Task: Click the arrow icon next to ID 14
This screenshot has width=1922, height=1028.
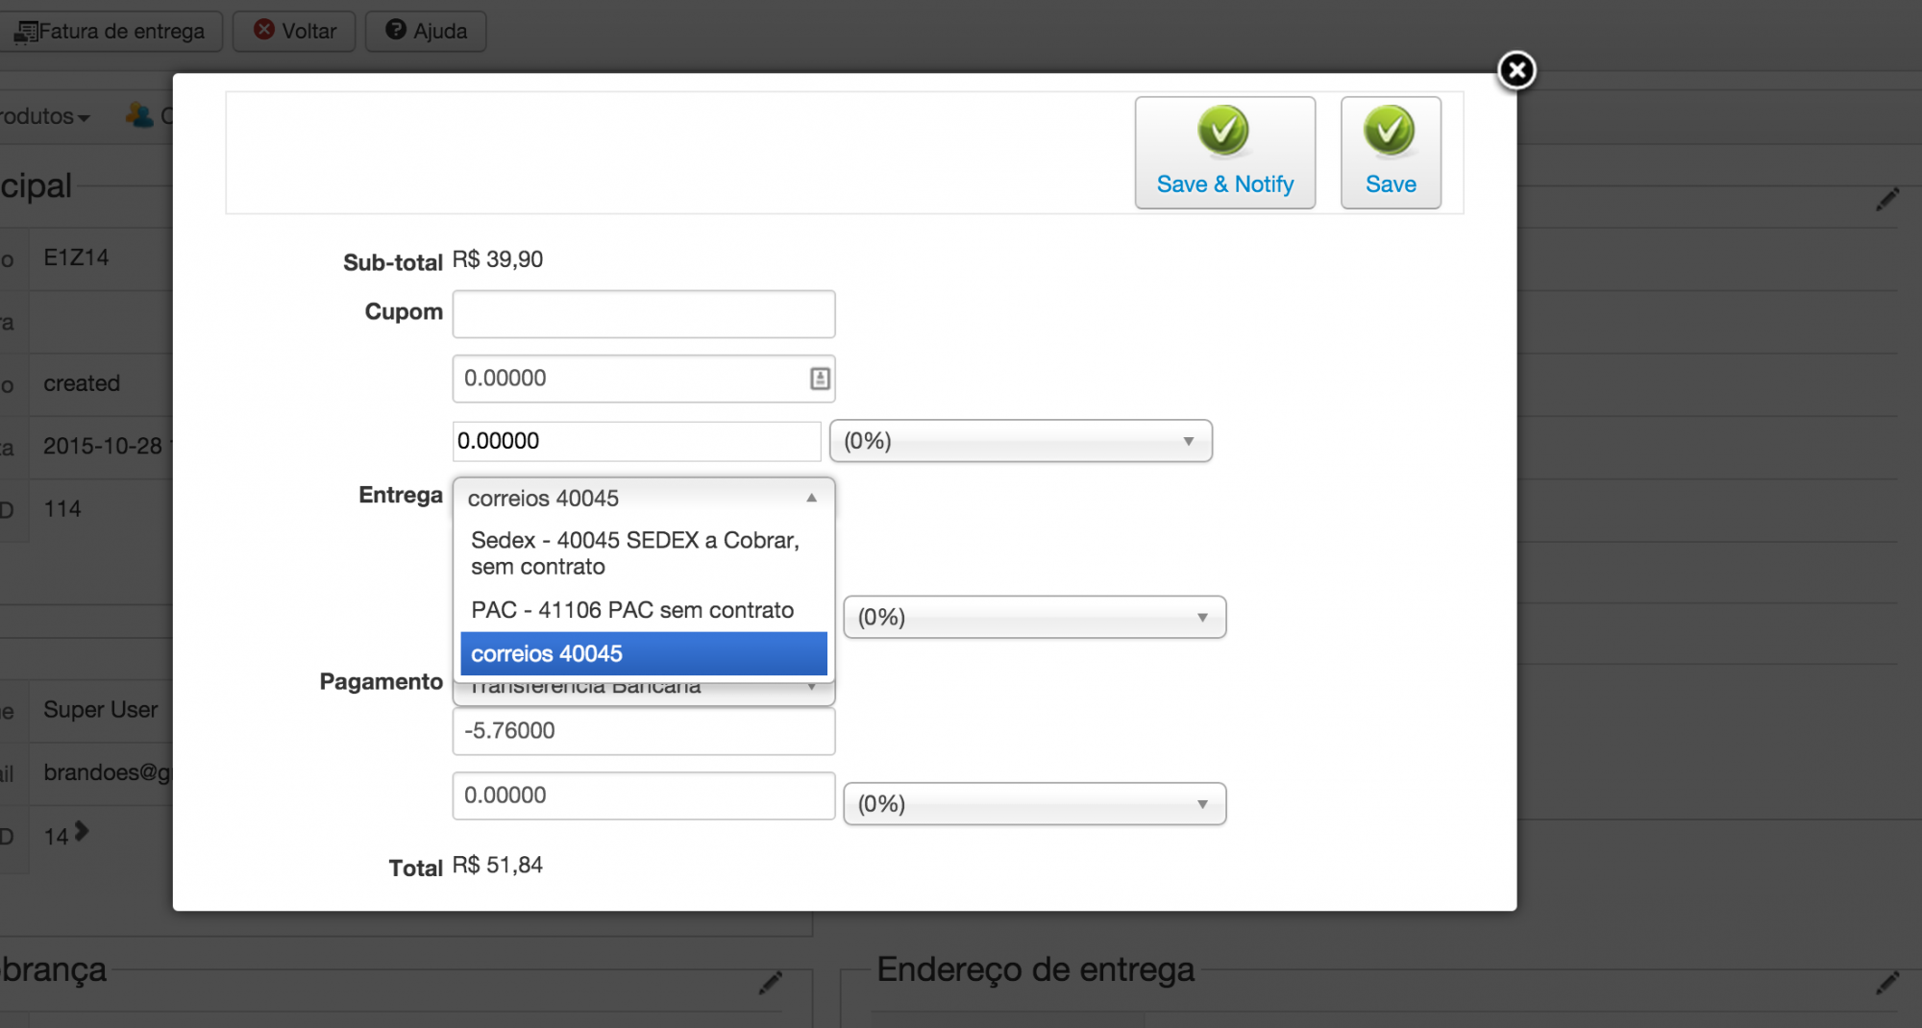Action: tap(82, 831)
